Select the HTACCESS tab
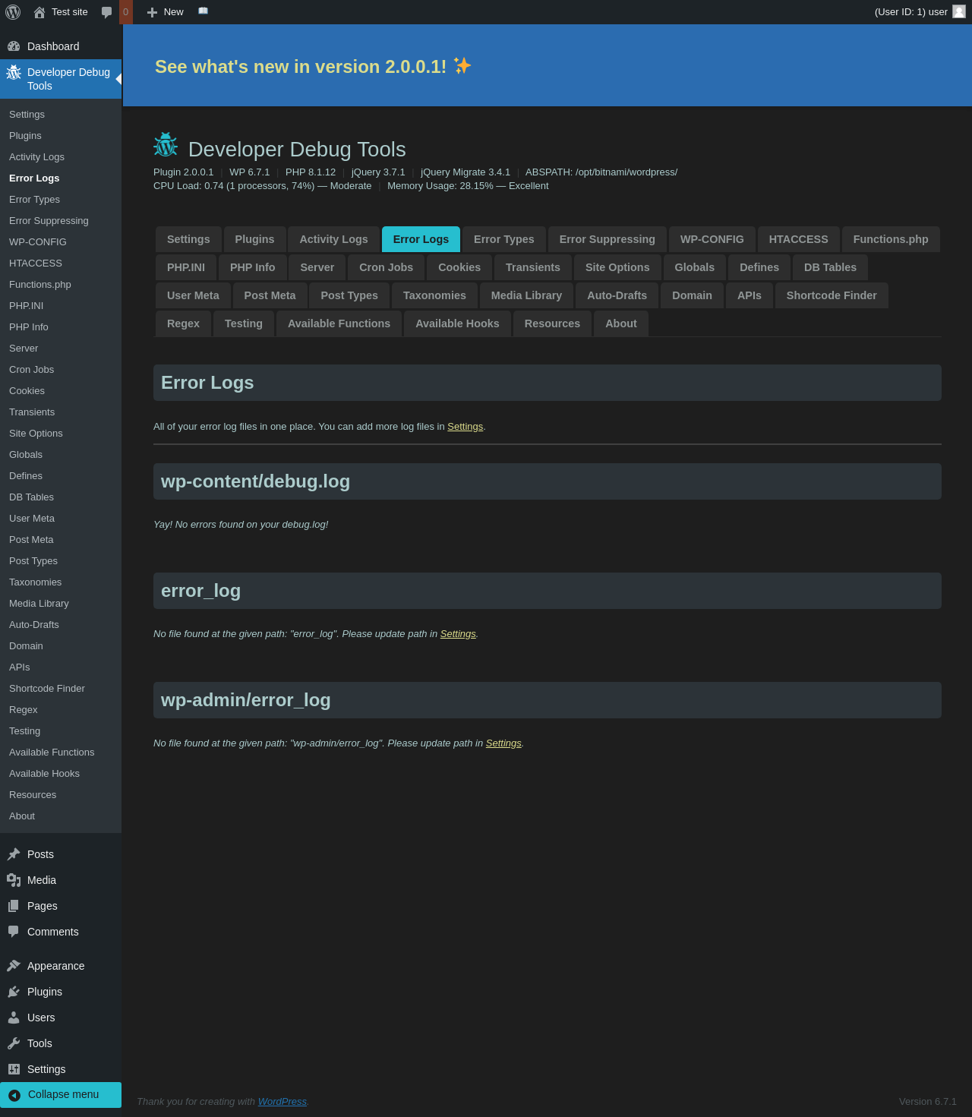Viewport: 972px width, 1117px height. [x=799, y=239]
